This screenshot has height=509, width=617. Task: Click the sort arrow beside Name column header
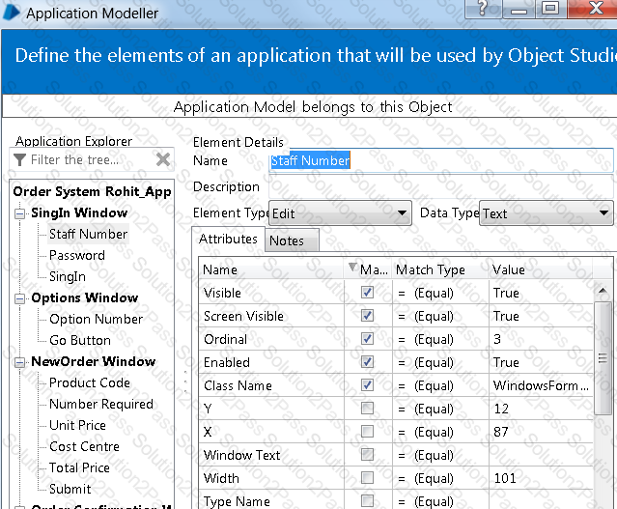click(x=352, y=267)
